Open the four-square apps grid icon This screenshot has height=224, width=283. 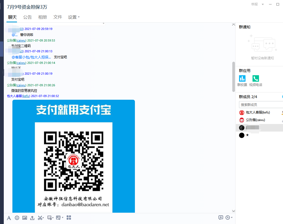pyautogui.click(x=69, y=218)
